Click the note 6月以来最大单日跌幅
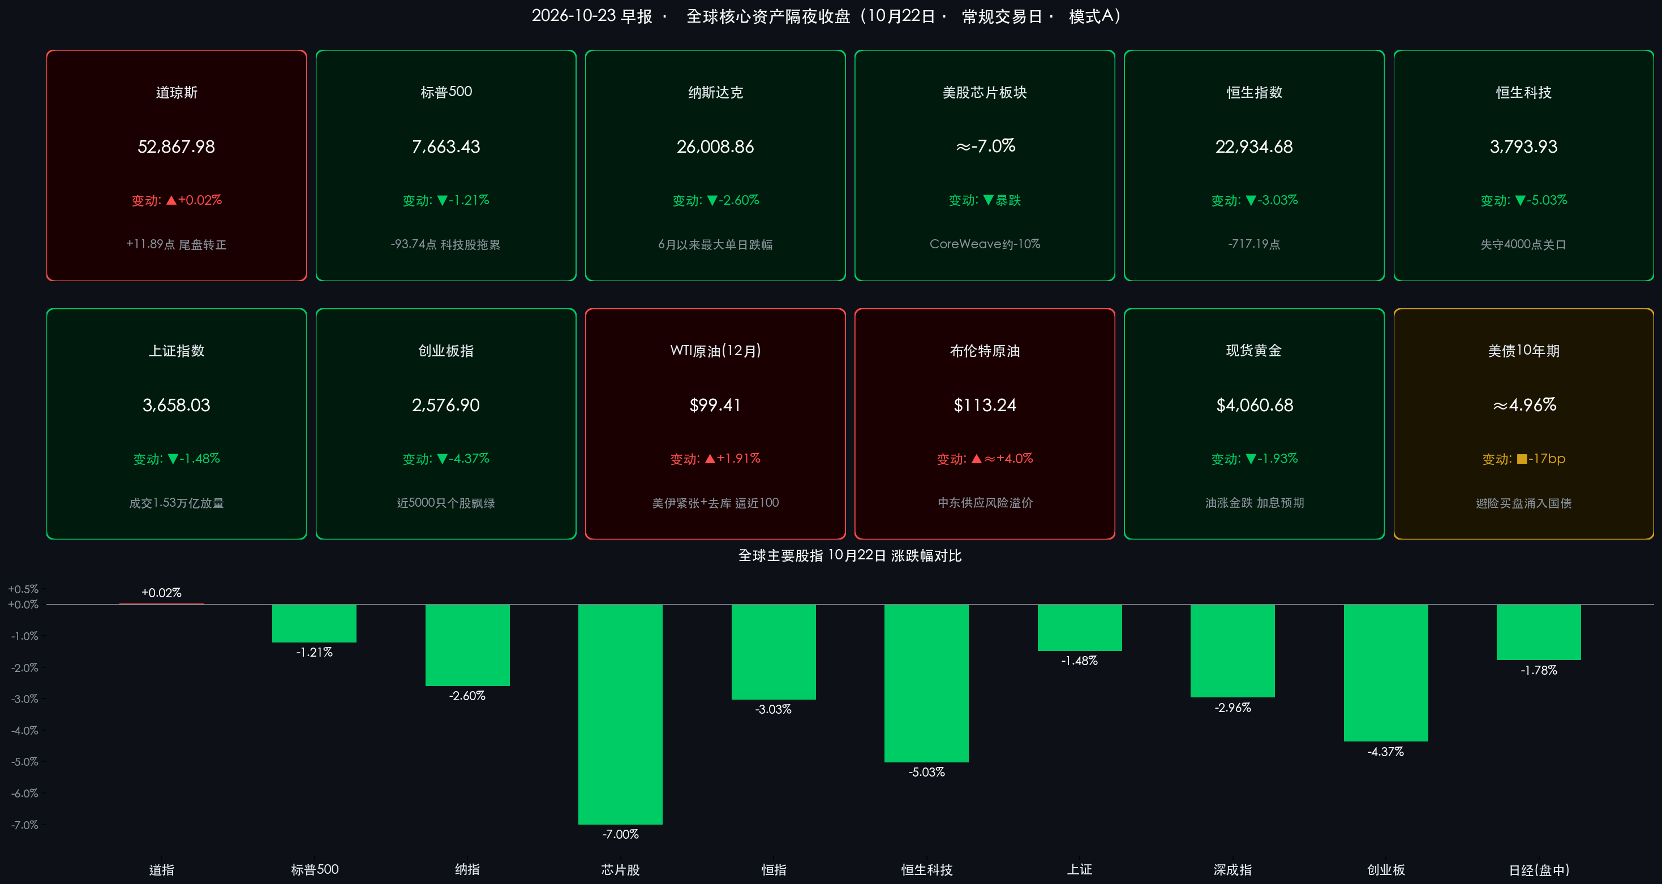This screenshot has width=1662, height=884. click(715, 244)
